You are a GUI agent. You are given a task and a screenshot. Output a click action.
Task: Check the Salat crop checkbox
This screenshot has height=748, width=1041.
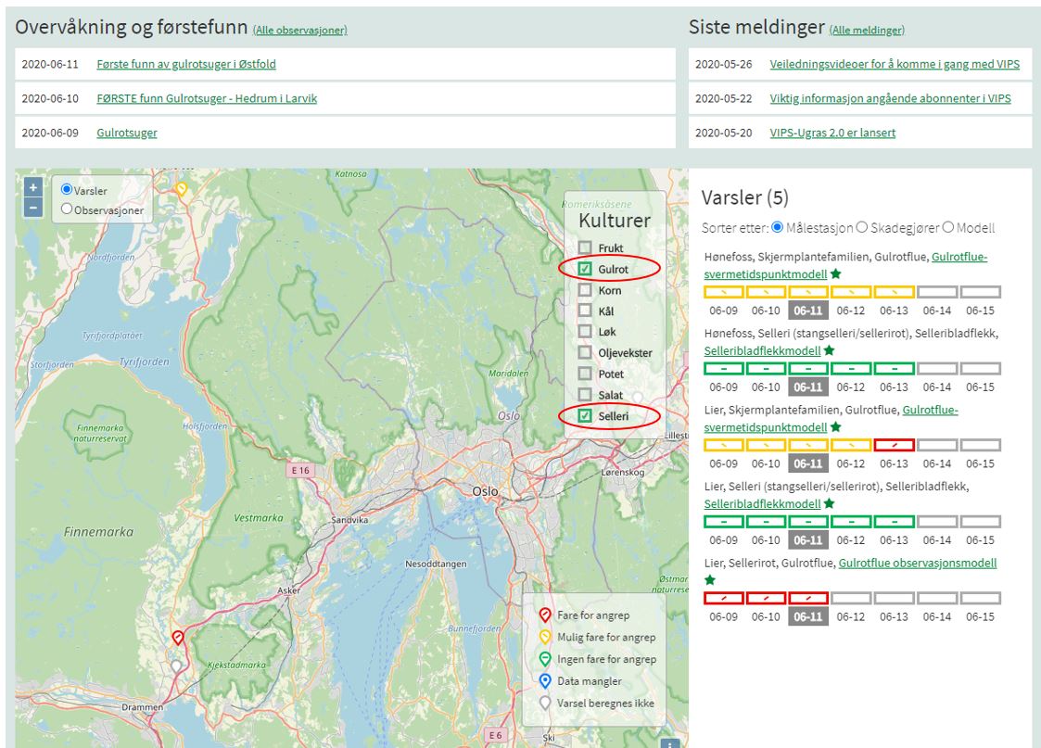coord(585,395)
